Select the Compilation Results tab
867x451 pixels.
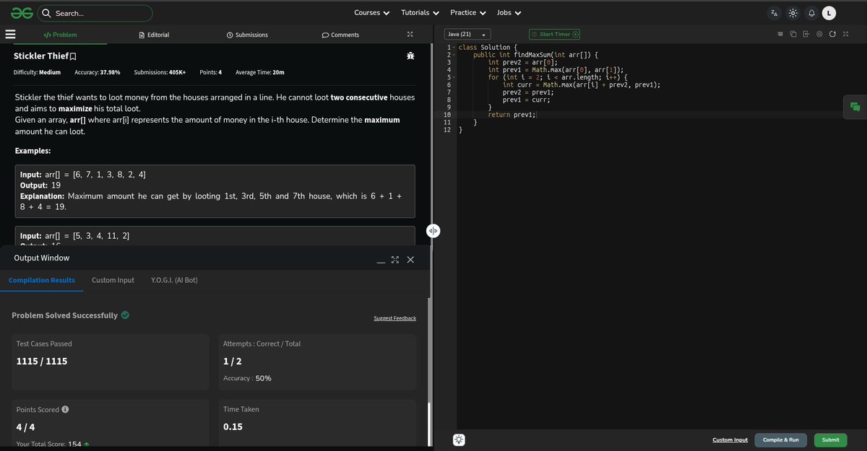(x=42, y=280)
